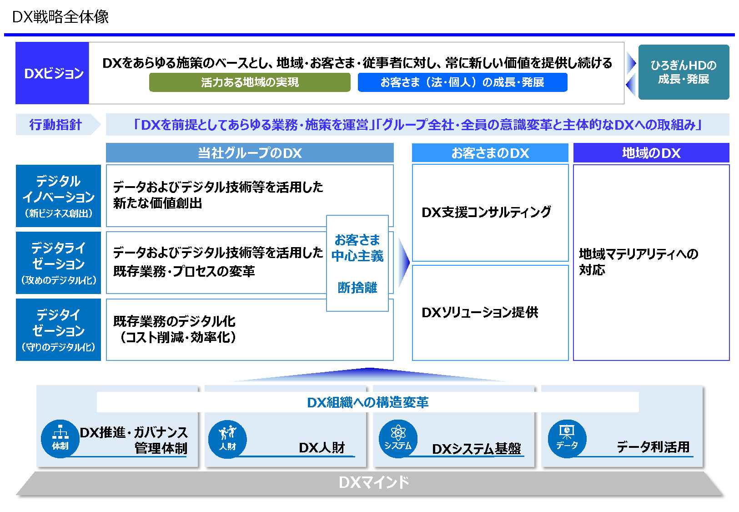Click the text 新たな価値創出
739x512 pixels.
[x=157, y=203]
